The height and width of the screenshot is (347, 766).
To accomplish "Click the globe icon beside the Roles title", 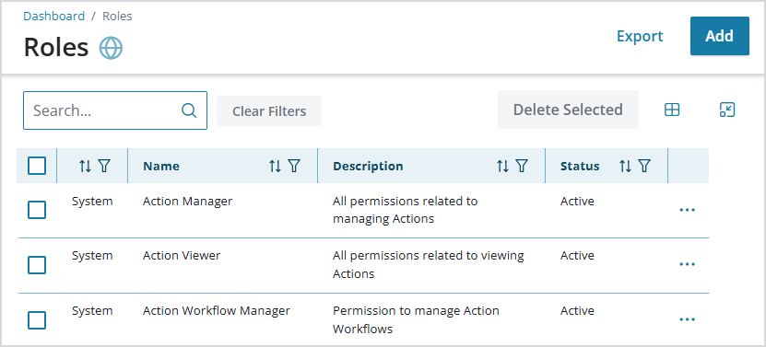I will pyautogui.click(x=111, y=48).
